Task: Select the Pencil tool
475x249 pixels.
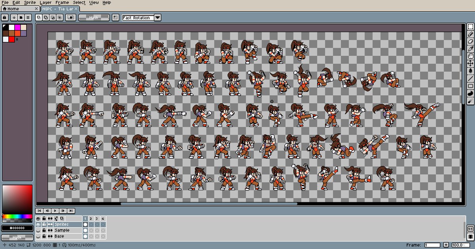Action: pos(471,34)
